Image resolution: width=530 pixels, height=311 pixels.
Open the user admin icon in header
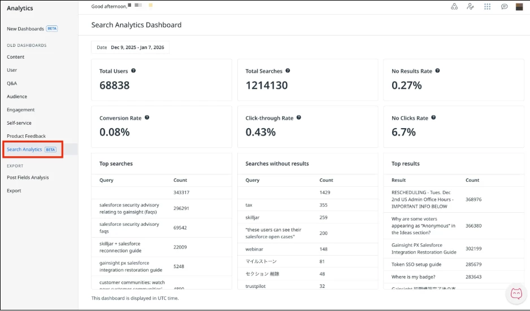[470, 7]
